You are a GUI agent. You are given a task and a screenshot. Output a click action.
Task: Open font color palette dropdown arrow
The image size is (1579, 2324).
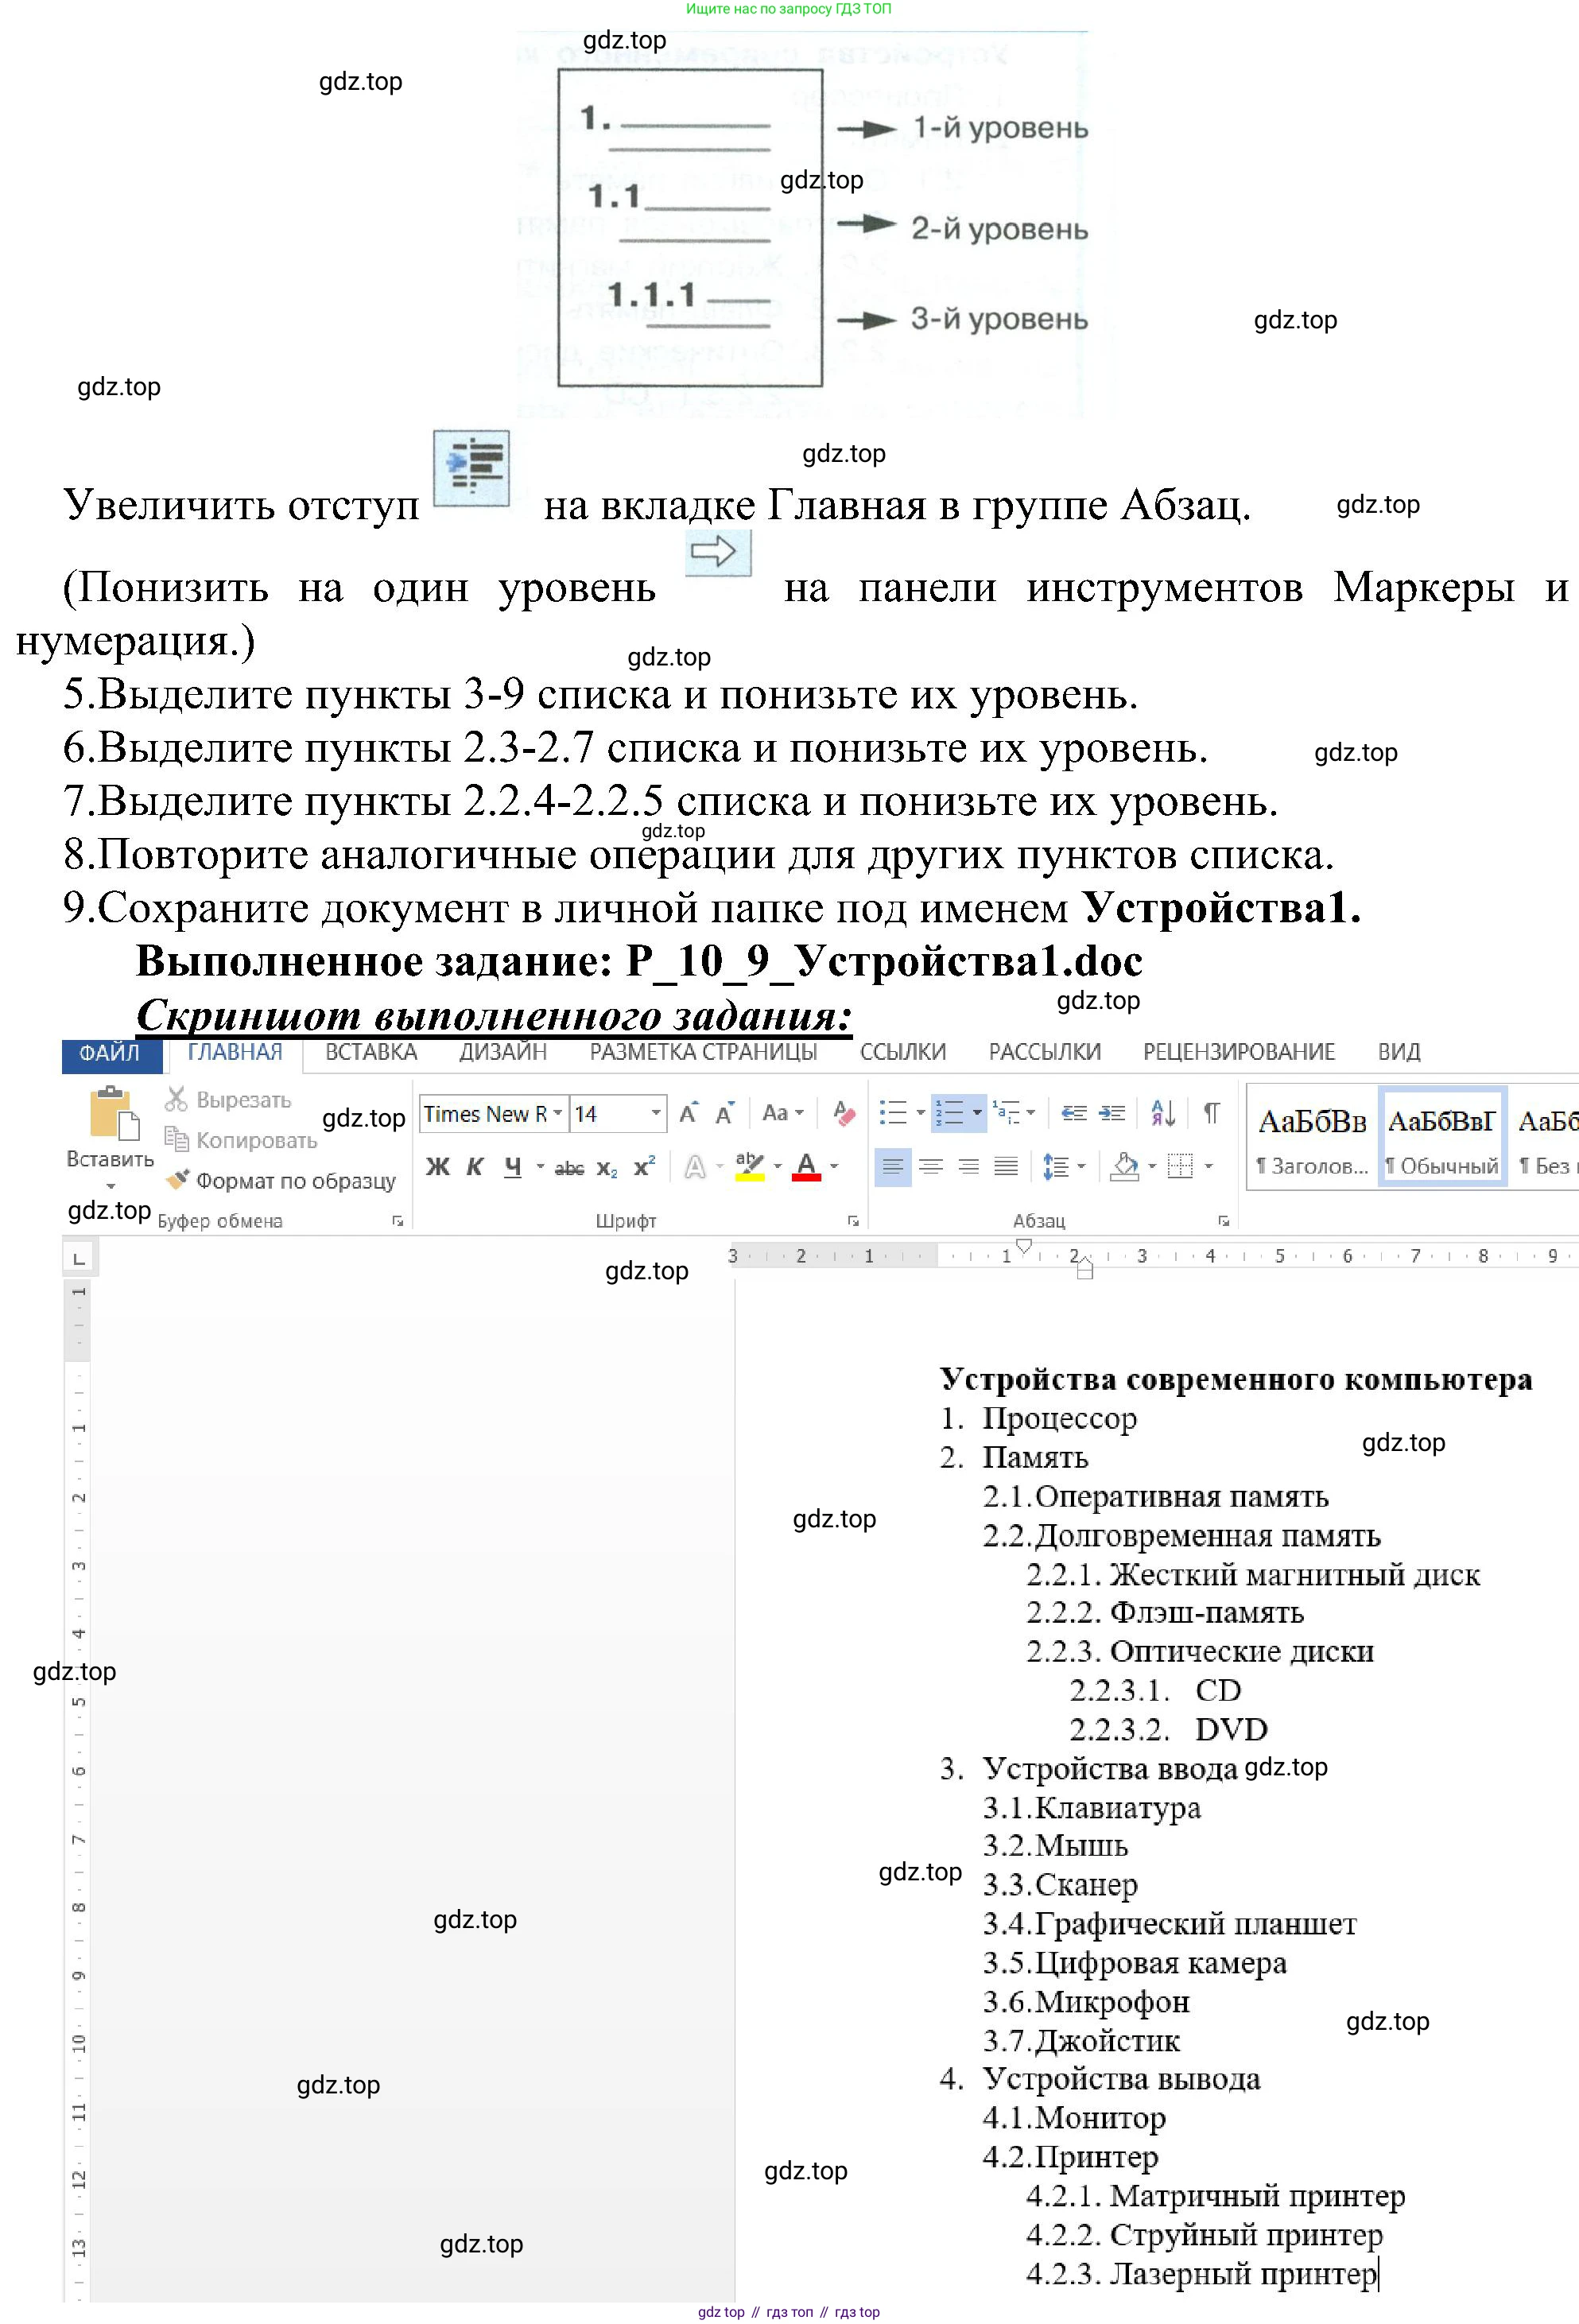[x=834, y=1167]
